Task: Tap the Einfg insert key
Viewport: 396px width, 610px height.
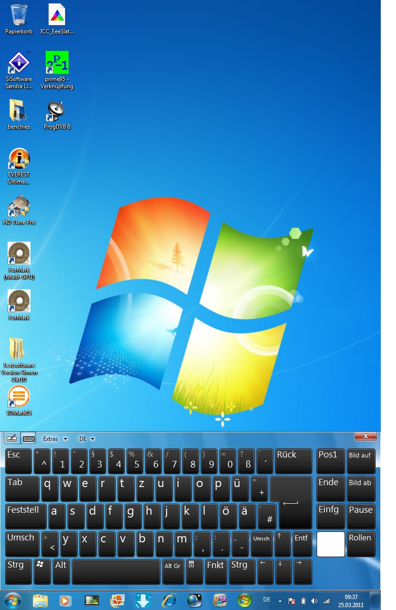Action: pos(331,516)
